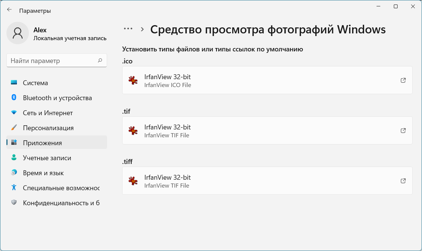Expand the breadcrumb ellipsis menu
The image size is (422, 251).
[x=128, y=29]
